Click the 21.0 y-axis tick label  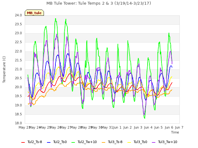coord(19,69)
